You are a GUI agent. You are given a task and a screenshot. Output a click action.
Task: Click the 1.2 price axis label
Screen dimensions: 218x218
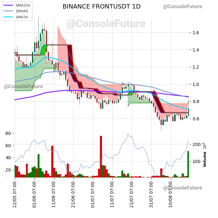[x=196, y=67]
